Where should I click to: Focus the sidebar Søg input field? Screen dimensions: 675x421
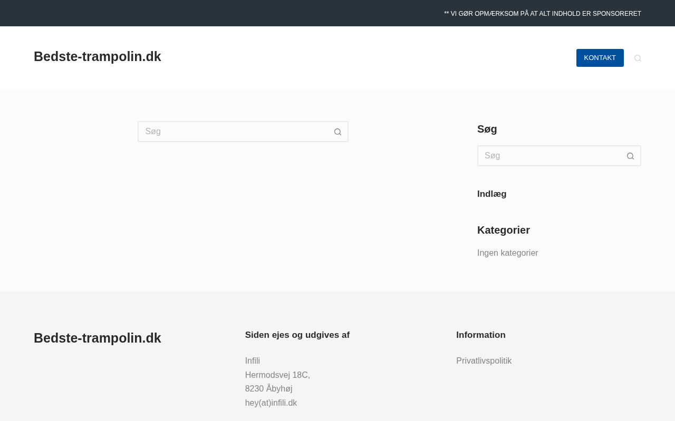click(548, 156)
